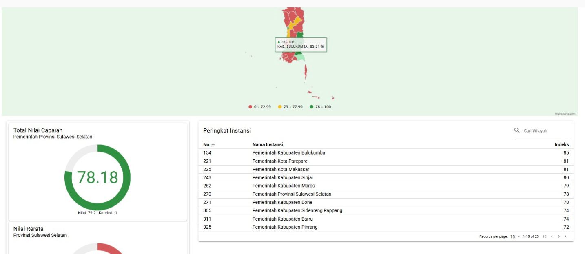The width and height of the screenshot is (585, 254).
Task: Sort table by Indeks column header
Action: (x=561, y=144)
